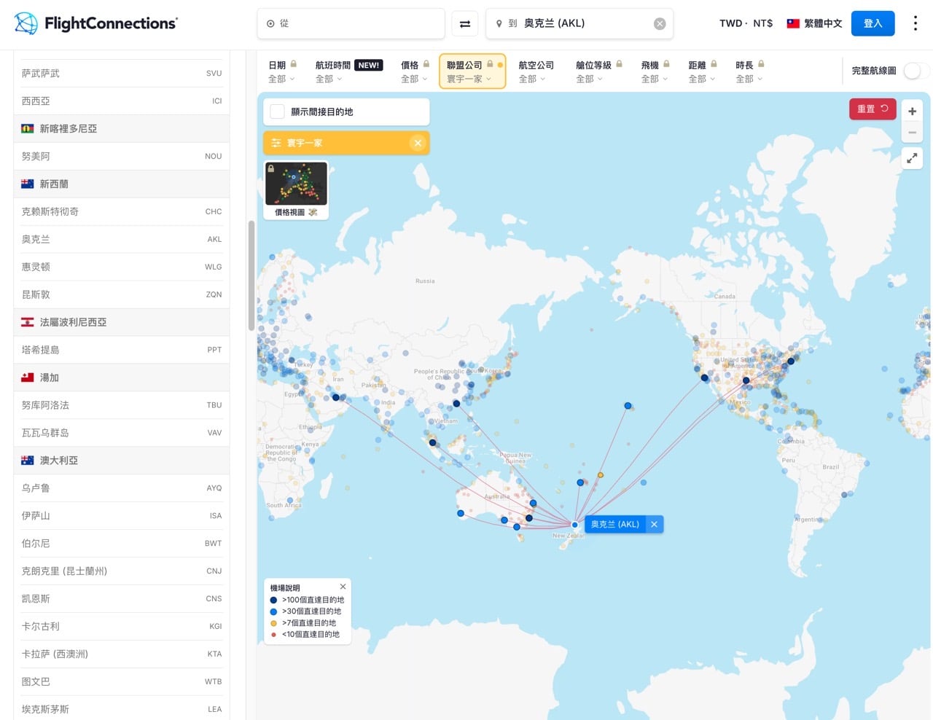Select 瓦瓦乌群岛 VAV airport
The image size is (933, 720).
122,433
